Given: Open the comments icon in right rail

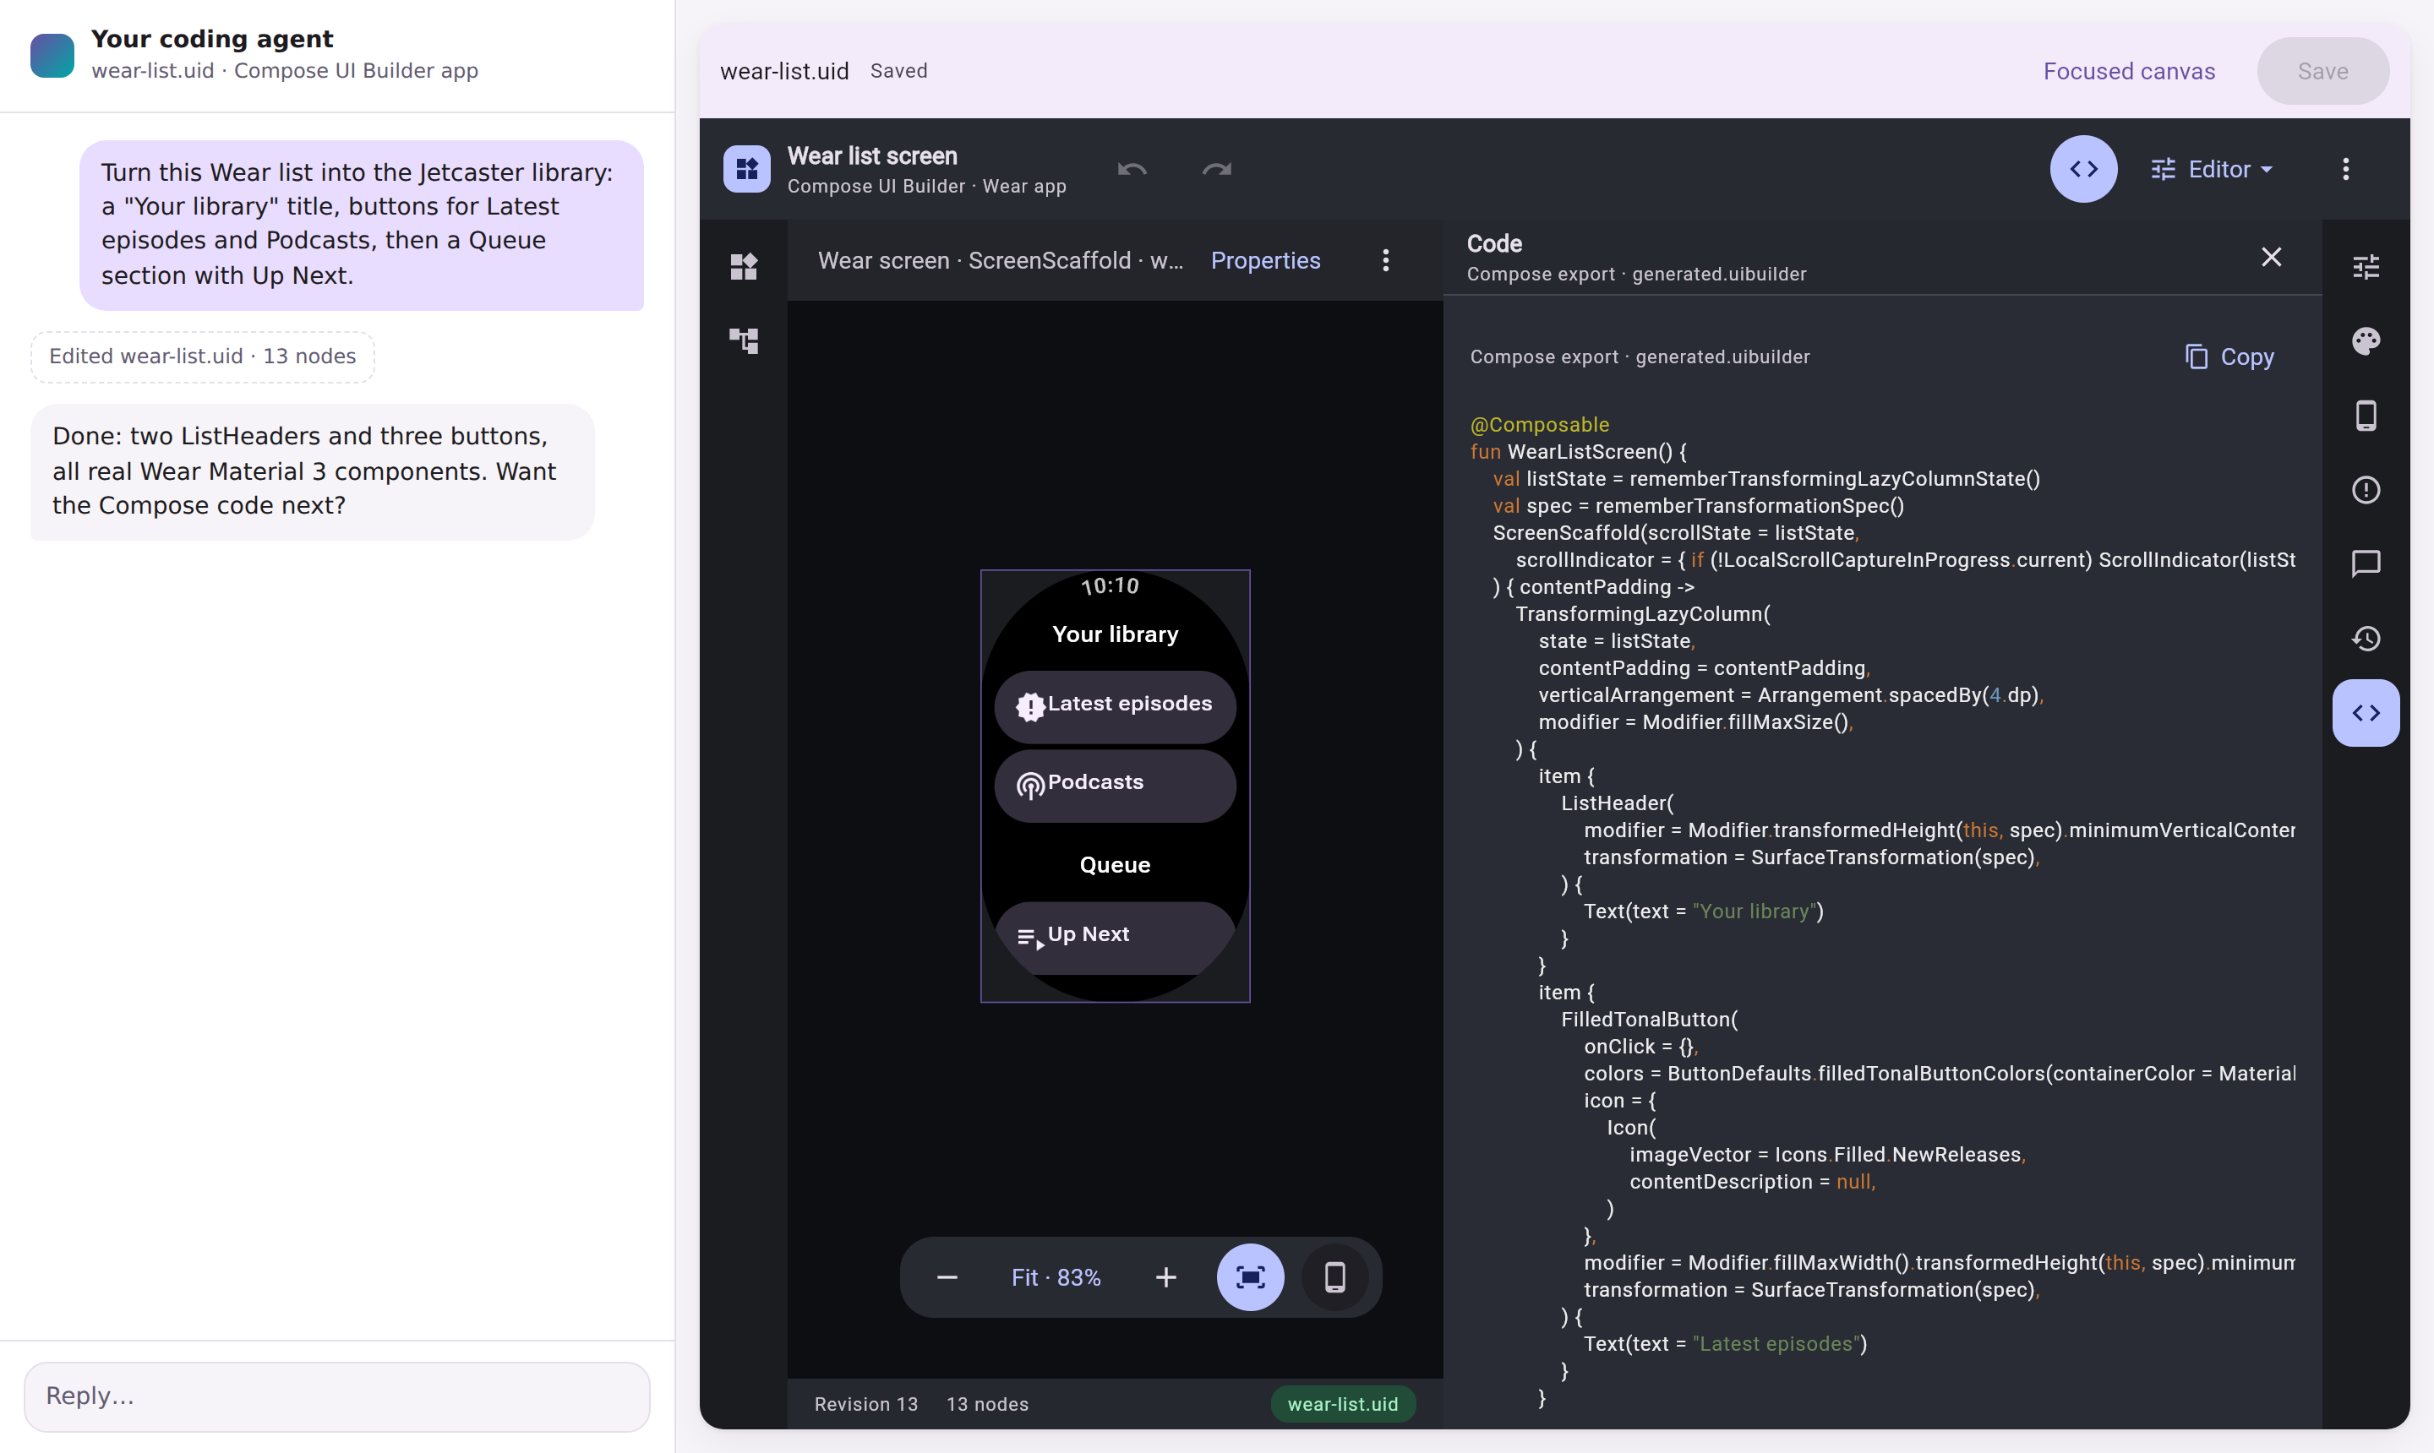Looking at the screenshot, I should click(x=2366, y=564).
